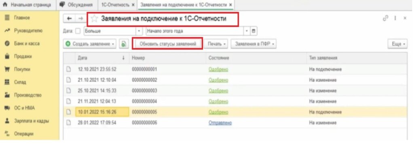Viewport: 414px width, 147px height.
Task: Open the Печать dropdown
Action: (x=216, y=44)
